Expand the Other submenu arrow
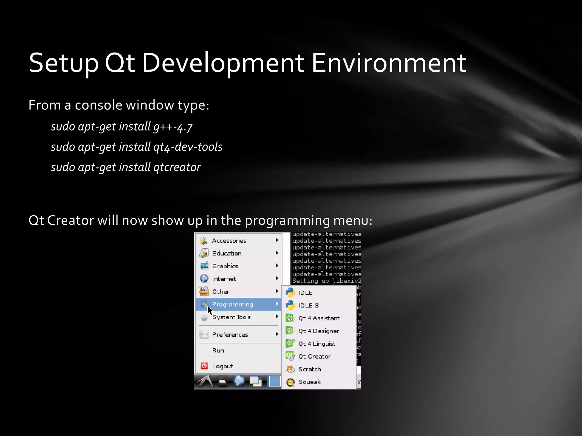This screenshot has height=436, width=582. coord(277,291)
